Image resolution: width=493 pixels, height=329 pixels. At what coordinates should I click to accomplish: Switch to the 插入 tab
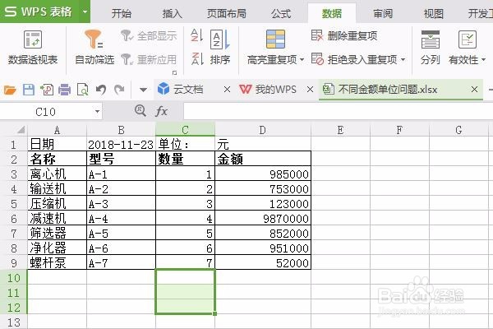(172, 13)
